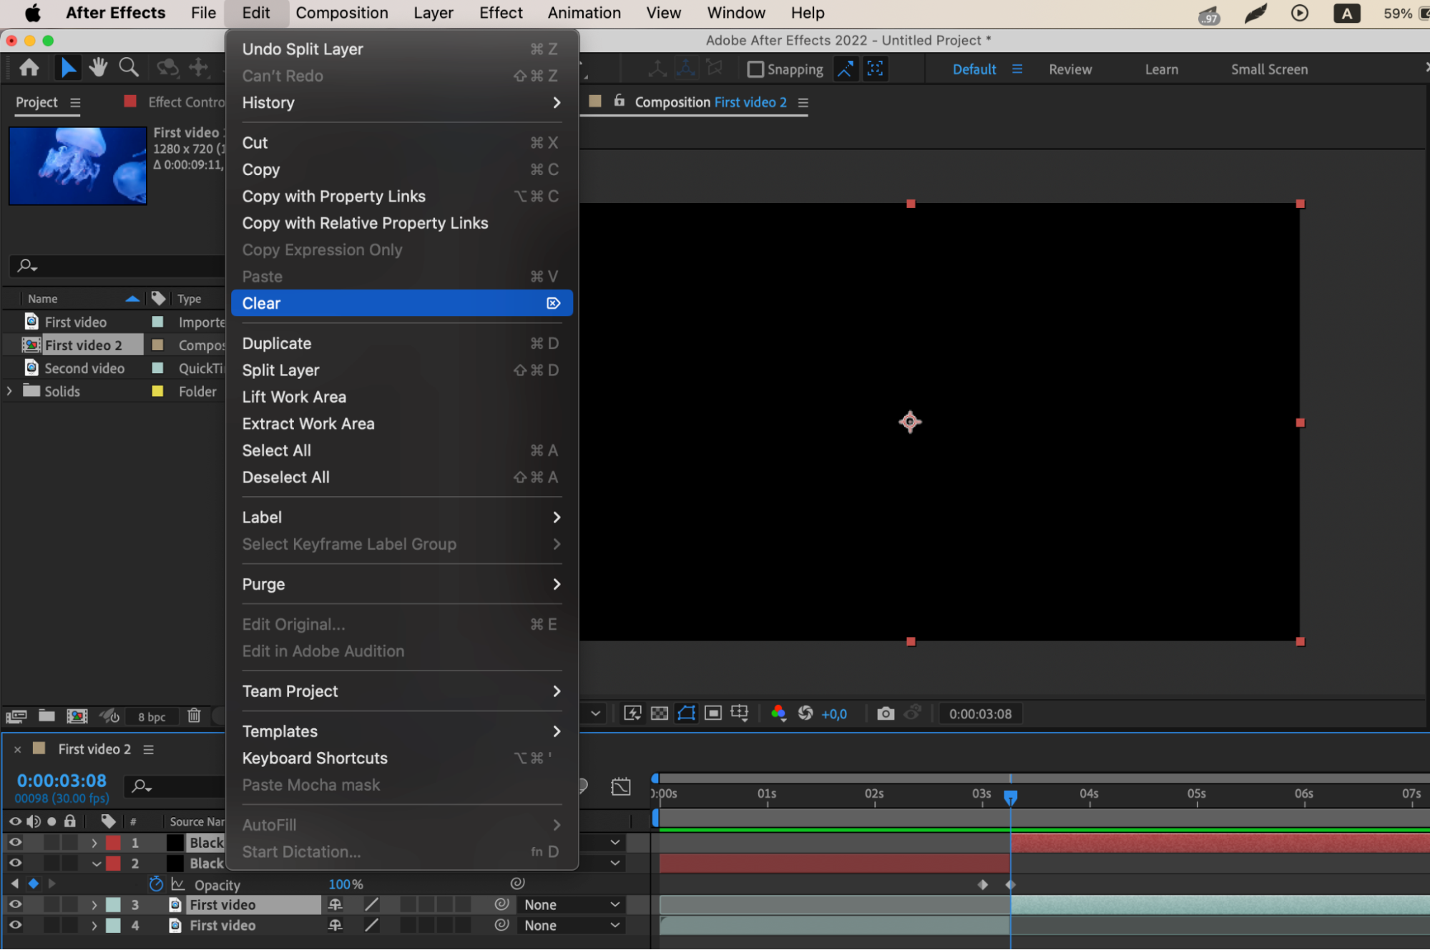Switch to the Review workspace

click(x=1069, y=69)
